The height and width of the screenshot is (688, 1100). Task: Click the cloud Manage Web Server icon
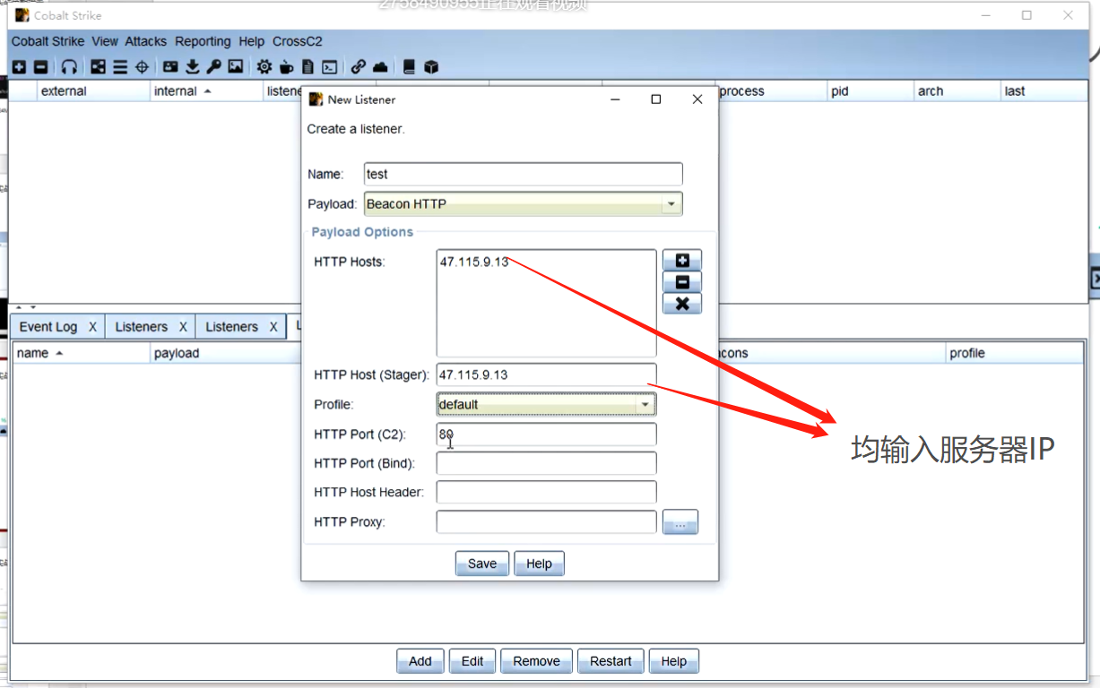click(380, 67)
